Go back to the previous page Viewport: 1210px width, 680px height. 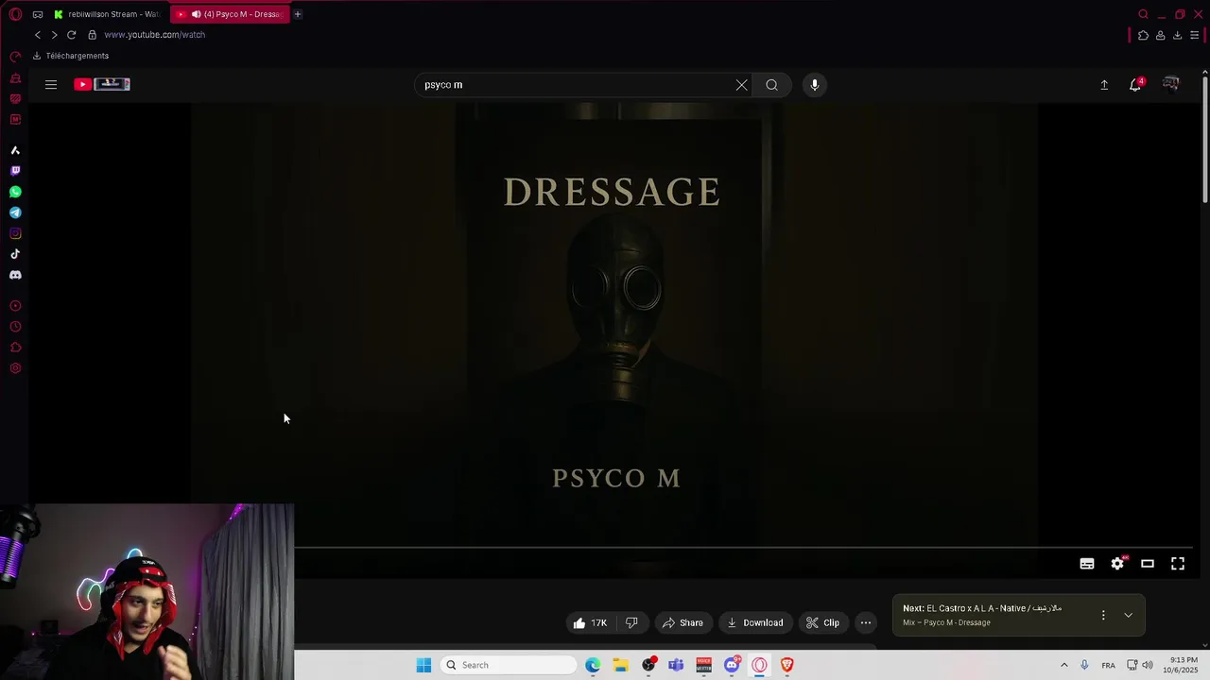click(x=38, y=35)
